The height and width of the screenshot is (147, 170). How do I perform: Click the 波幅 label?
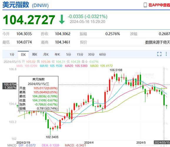pyautogui.click(x=134, y=34)
